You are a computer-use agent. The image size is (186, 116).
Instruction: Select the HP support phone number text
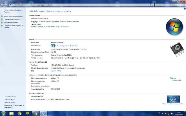tap(62, 65)
